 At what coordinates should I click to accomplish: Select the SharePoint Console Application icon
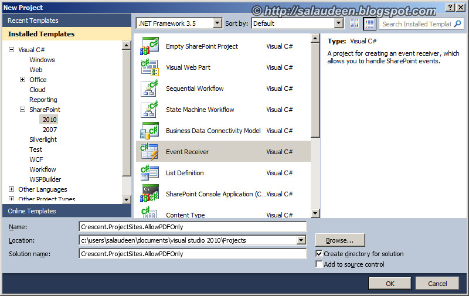(149, 194)
